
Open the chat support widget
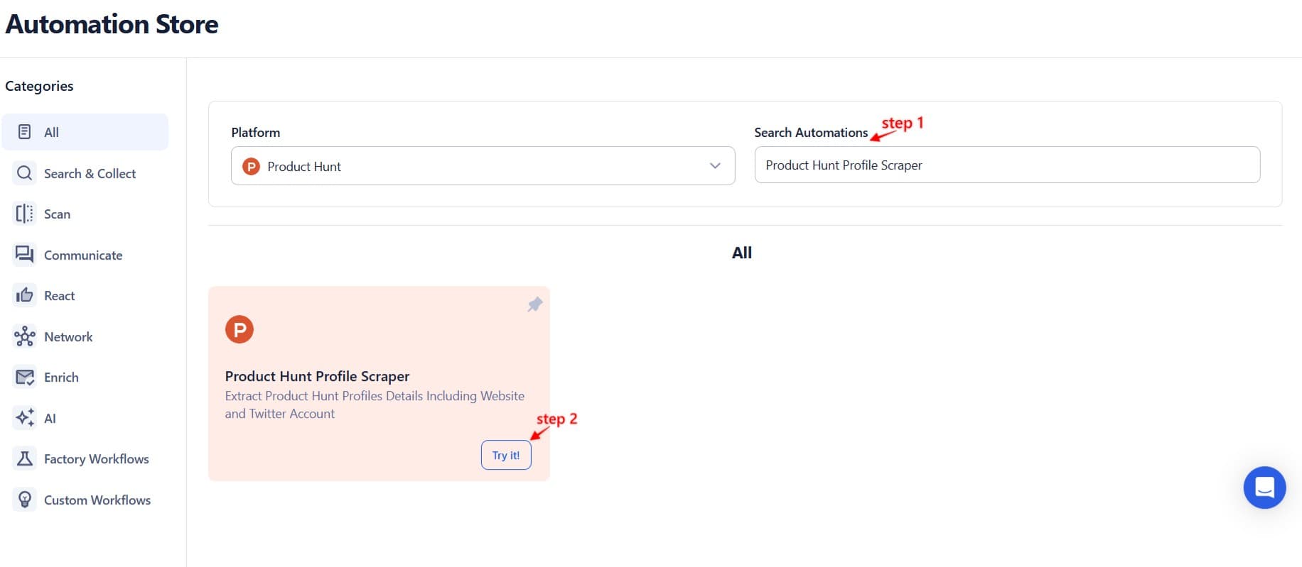[1264, 488]
